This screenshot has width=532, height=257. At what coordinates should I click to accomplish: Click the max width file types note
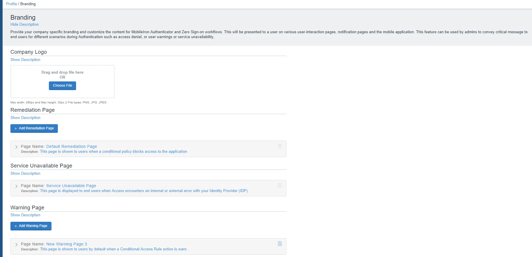pyautogui.click(x=58, y=103)
